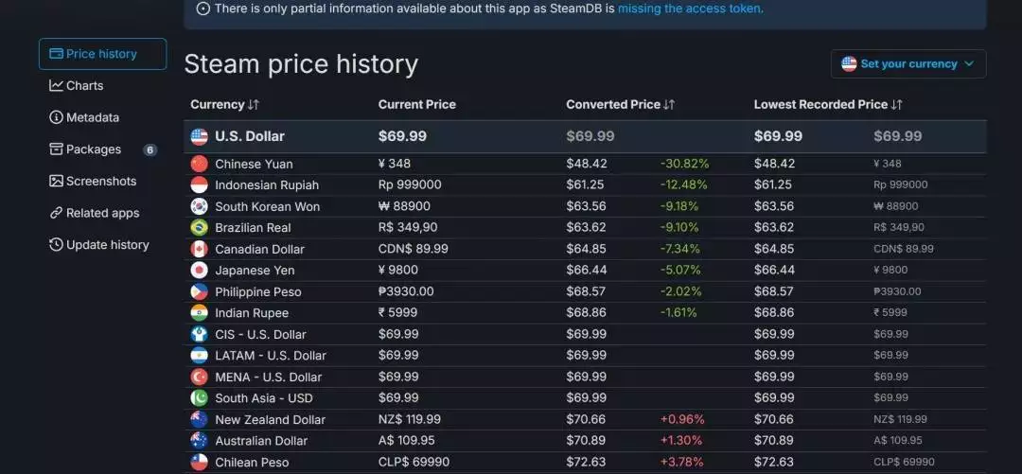
Task: Click the info icon in the notice banner
Action: tap(203, 9)
